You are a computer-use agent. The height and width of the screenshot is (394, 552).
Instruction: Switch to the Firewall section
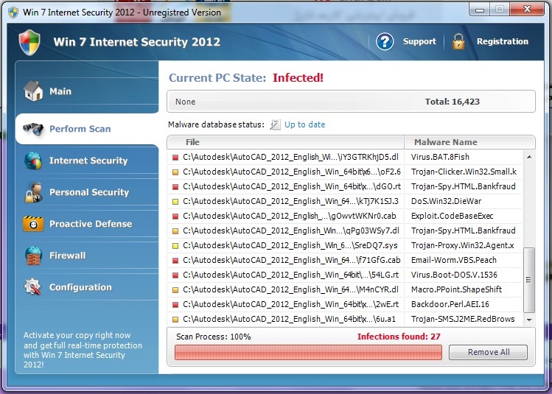[x=67, y=256]
